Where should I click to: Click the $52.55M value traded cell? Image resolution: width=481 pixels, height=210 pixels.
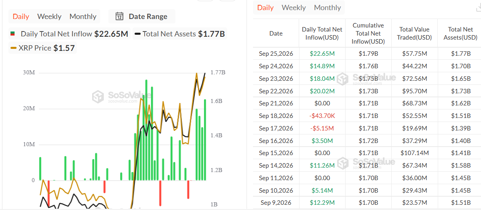(x=415, y=116)
